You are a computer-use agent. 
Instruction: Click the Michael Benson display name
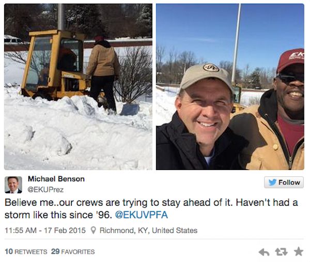tap(56, 179)
